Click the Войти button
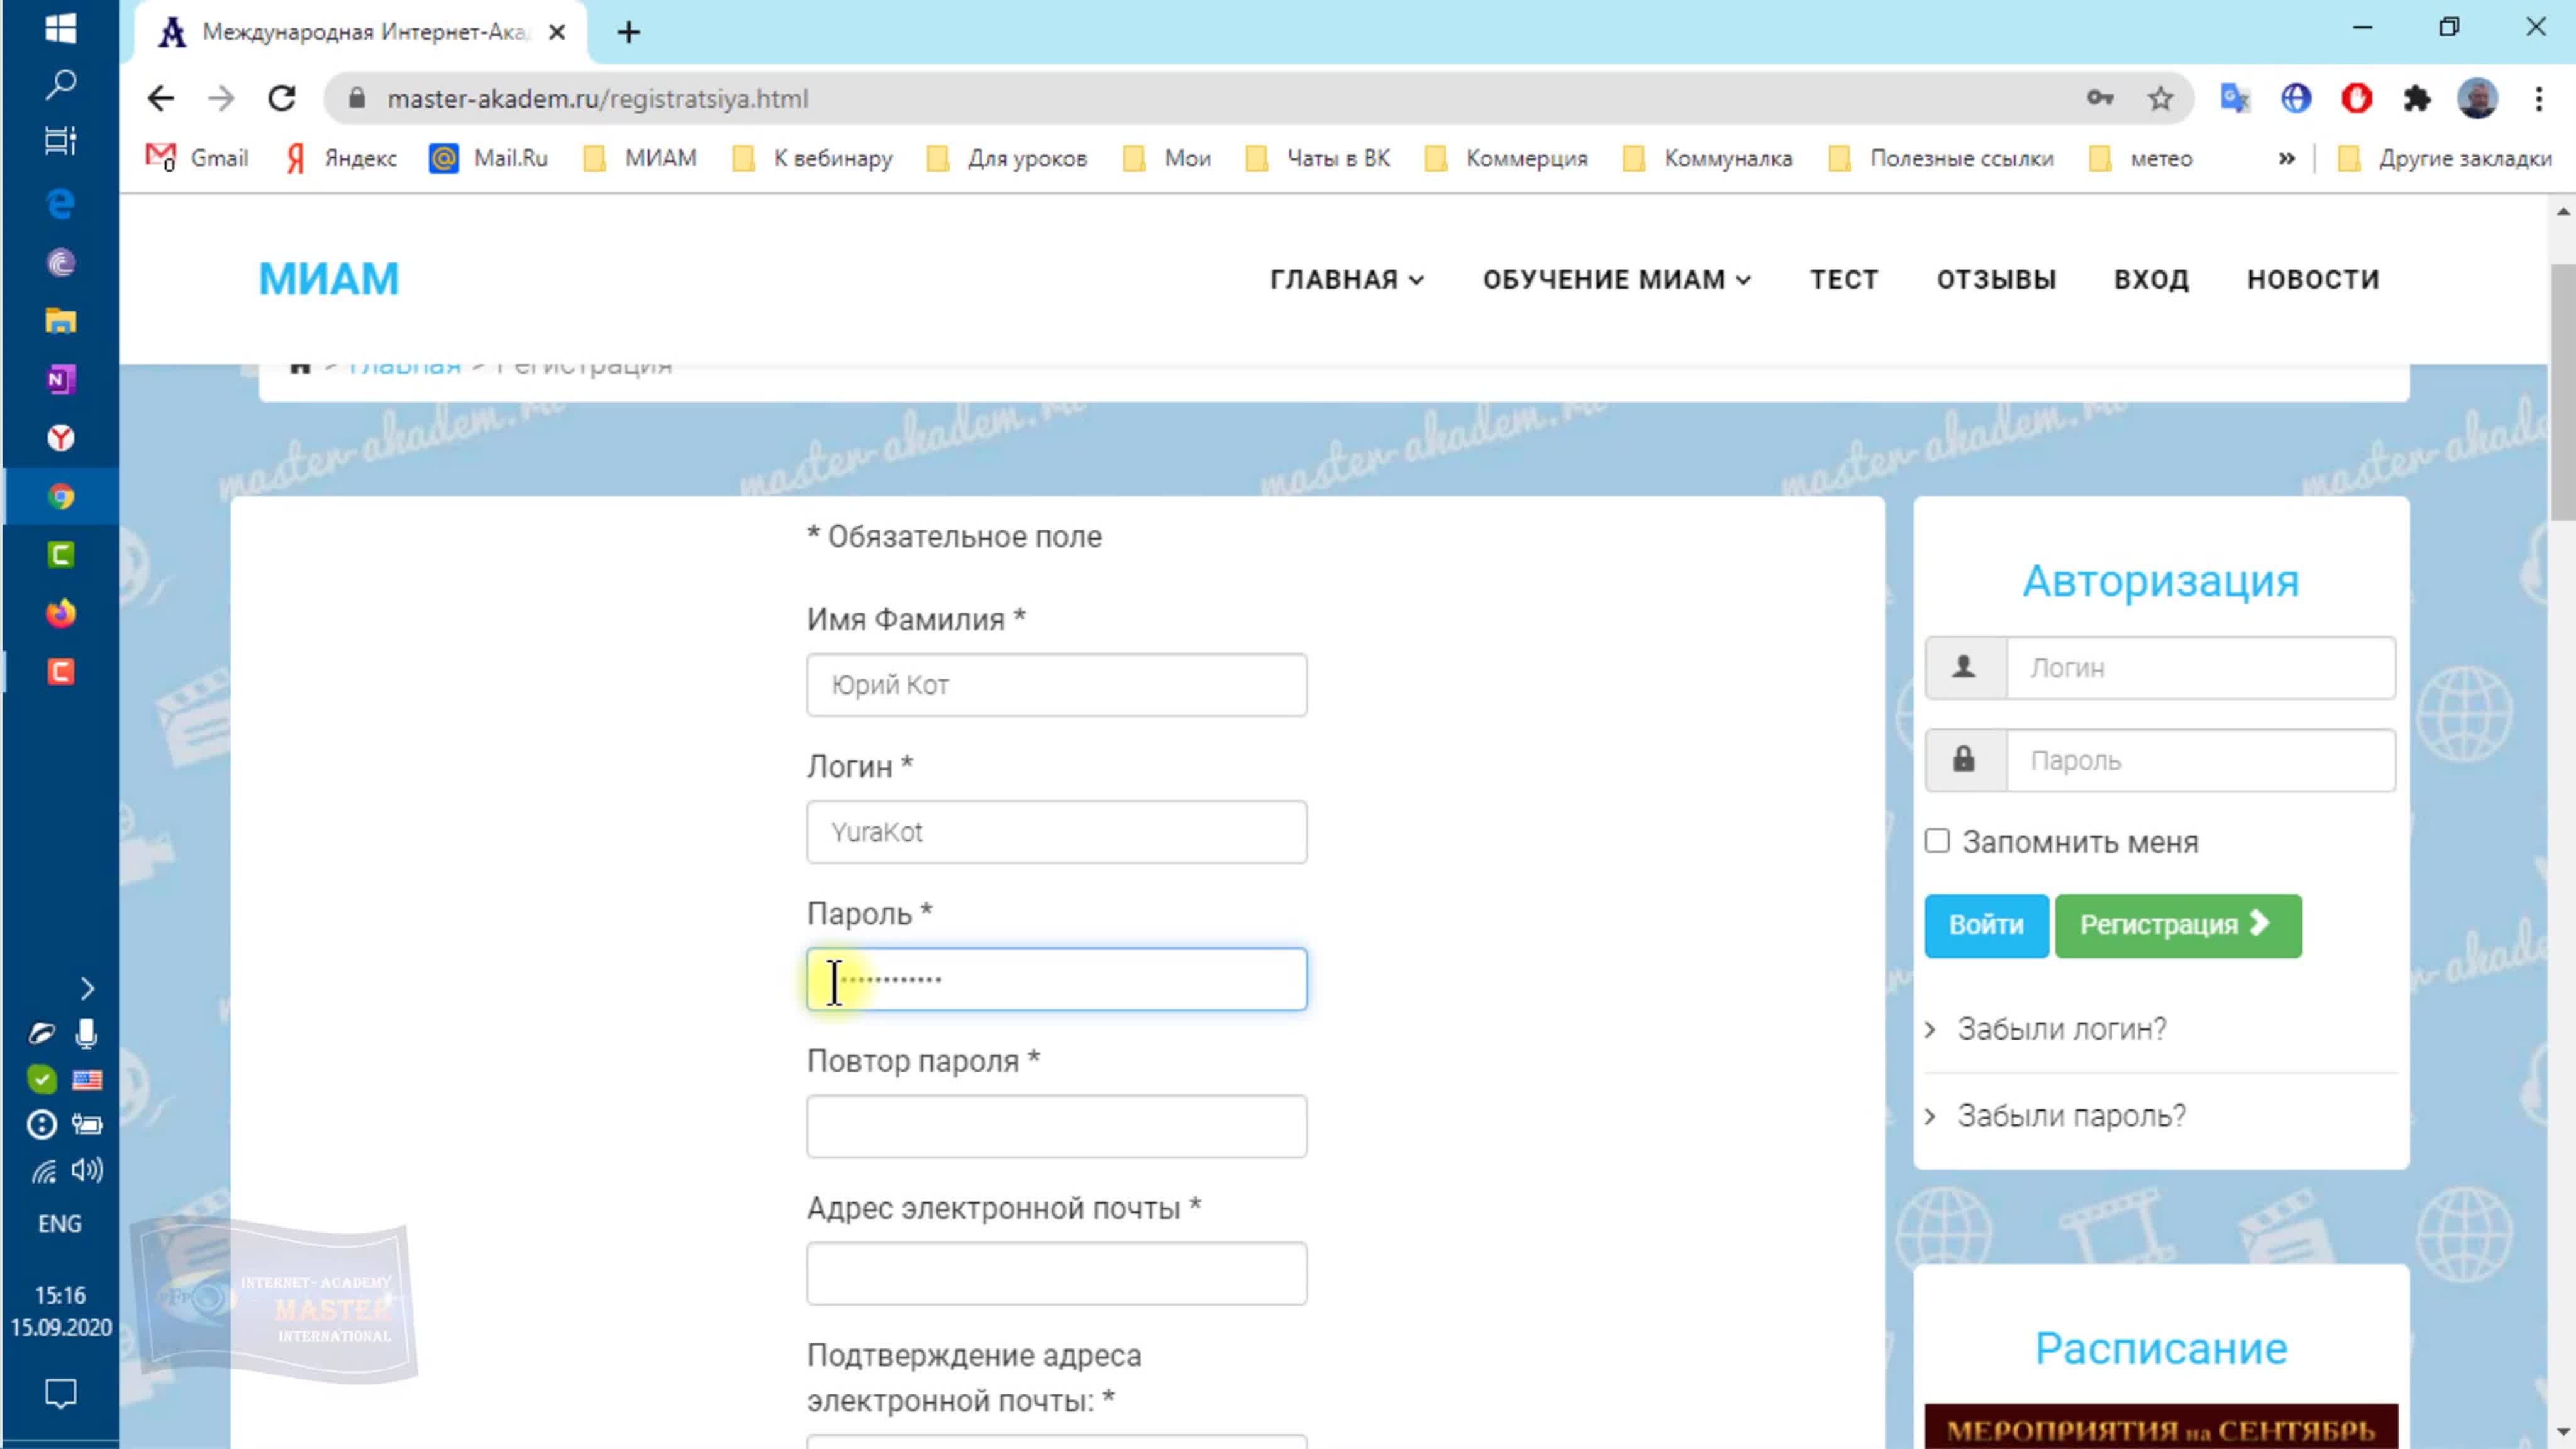The image size is (2576, 1449). pos(1986,925)
